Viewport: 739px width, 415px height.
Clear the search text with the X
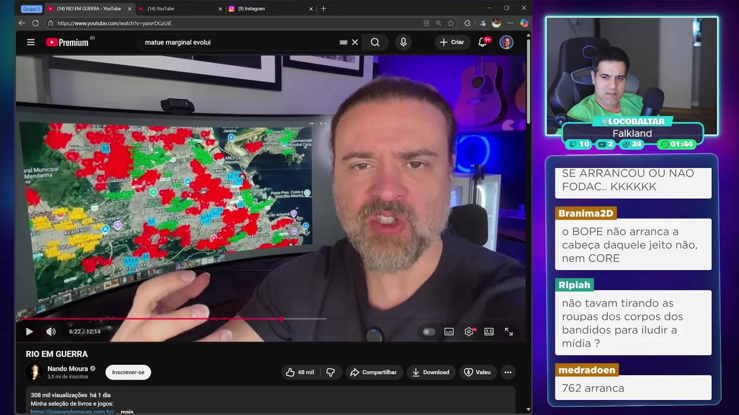pyautogui.click(x=355, y=42)
